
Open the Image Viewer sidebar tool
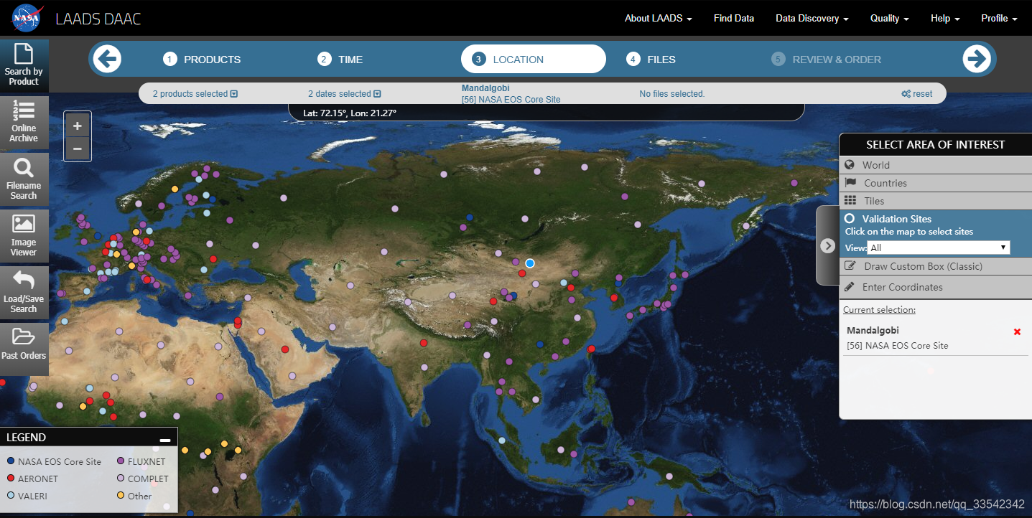click(x=24, y=235)
